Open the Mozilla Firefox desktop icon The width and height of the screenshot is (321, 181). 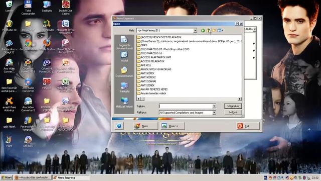47,45
